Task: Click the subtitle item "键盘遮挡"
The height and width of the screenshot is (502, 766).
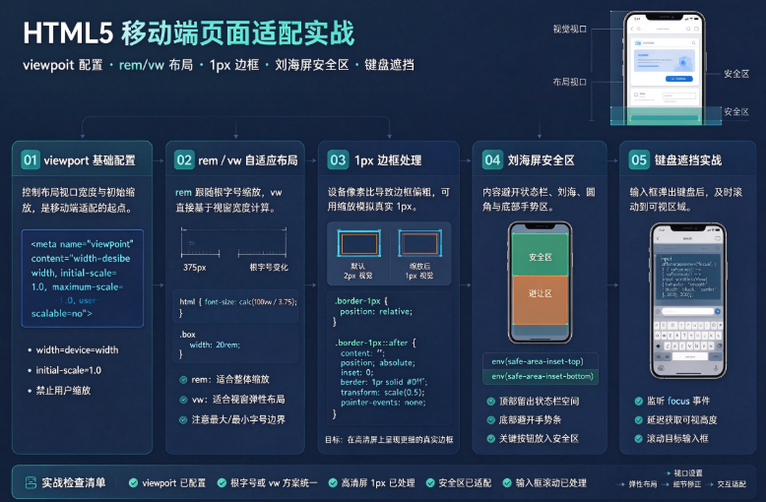Action: pos(389,65)
